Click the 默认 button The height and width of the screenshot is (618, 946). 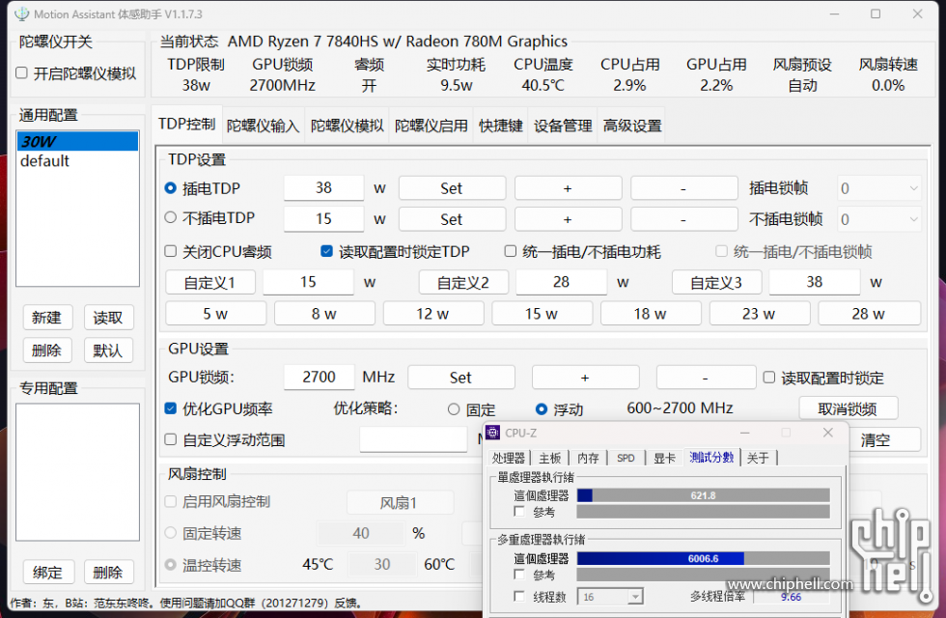click(x=108, y=350)
